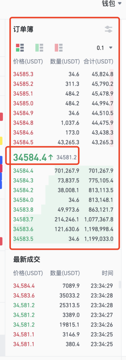Select bid price 34583.7 row

click(x=63, y=219)
